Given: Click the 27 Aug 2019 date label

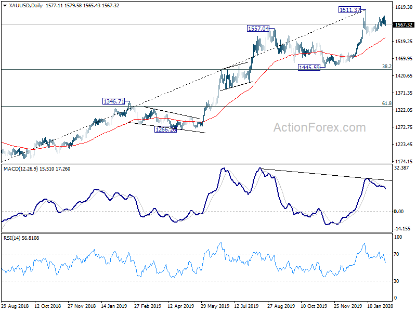Looking at the screenshot, I should click(281, 306).
